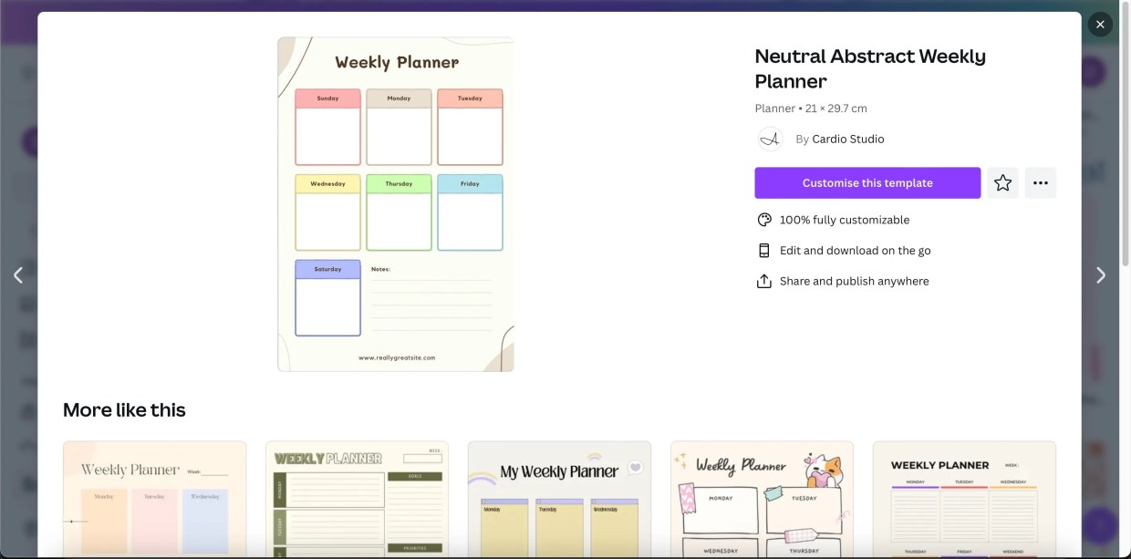This screenshot has height=559, width=1131.
Task: Click the Edit and download on the go text
Action: click(x=856, y=250)
